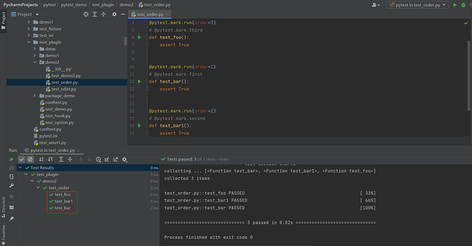Click pytest_demo breadcrumb
Screen dimensions: 472x246
point(74,5)
